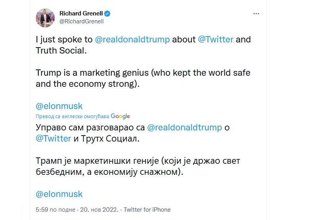Click the 'Превод са енглески омогућава' label
310x220 pixels.
tap(72, 117)
